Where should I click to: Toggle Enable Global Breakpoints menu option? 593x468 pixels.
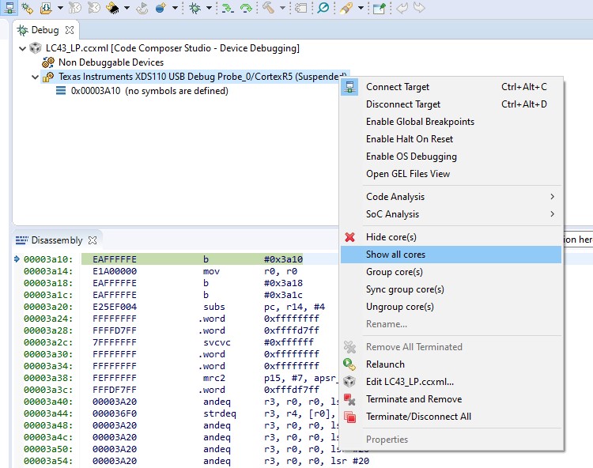click(451, 122)
